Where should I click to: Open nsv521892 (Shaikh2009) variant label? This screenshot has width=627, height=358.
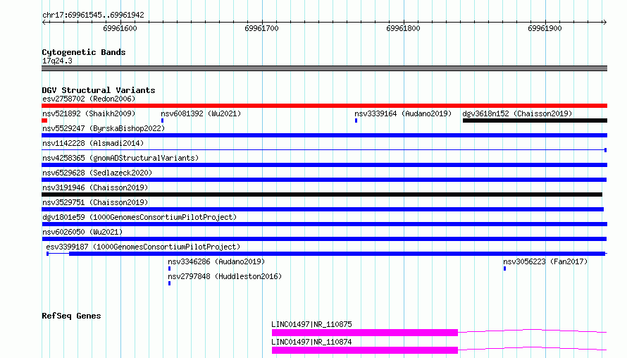click(x=89, y=113)
